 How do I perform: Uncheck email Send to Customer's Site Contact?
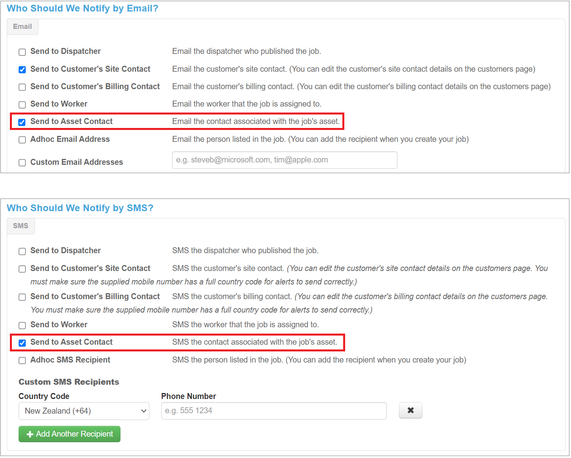click(x=22, y=70)
